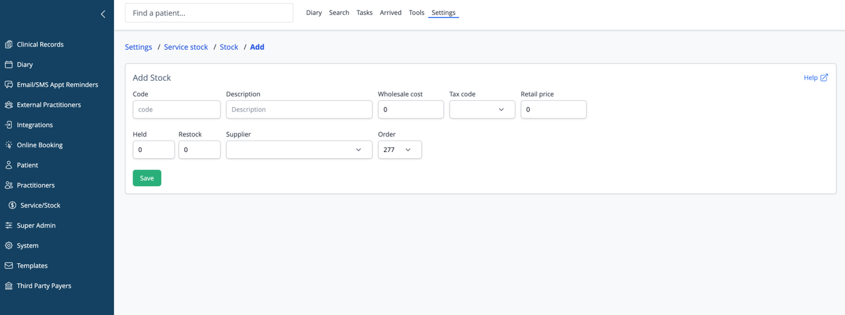Open the Help external link icon
The height and width of the screenshot is (315, 845).
coord(824,77)
